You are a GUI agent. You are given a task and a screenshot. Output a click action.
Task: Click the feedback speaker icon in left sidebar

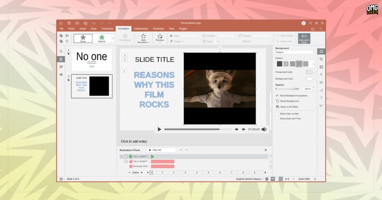pos(61,75)
